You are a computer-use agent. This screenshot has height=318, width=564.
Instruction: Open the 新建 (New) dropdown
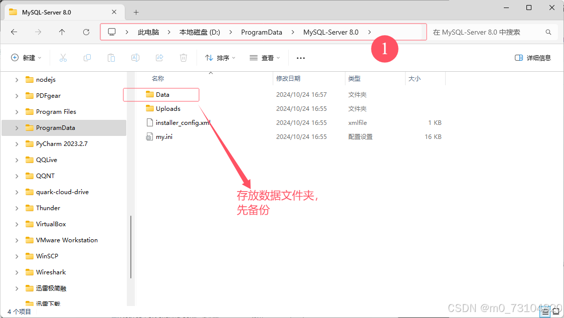26,58
